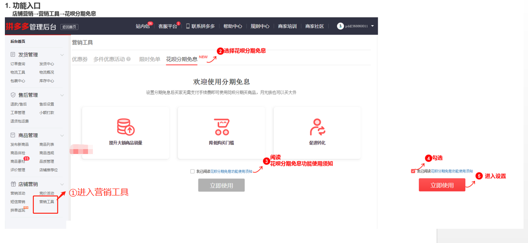Go to 后台首页 in sidebar
528x243 pixels.
tap(18, 41)
